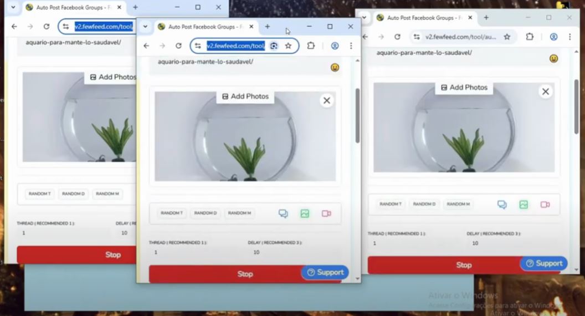Click Thread value field in middle window

(196, 252)
